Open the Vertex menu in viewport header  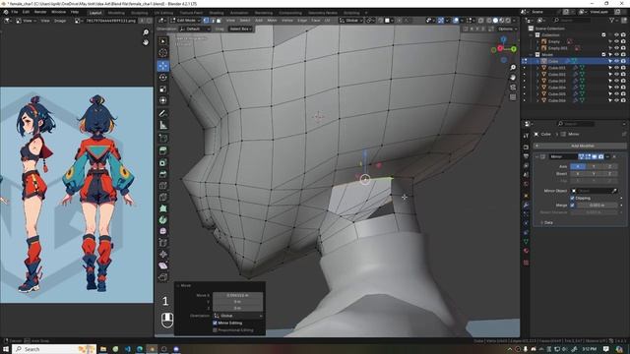(x=286, y=20)
